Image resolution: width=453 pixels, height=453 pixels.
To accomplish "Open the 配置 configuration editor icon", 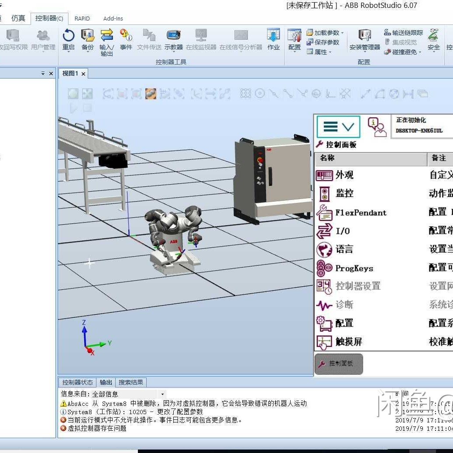I will coord(295,40).
